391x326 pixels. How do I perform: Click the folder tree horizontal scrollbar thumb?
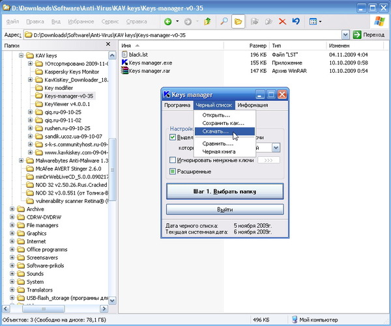pos(44,309)
